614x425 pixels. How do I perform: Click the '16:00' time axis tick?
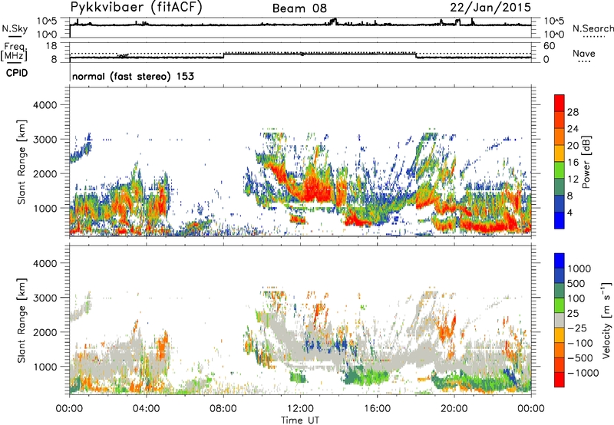click(x=378, y=409)
